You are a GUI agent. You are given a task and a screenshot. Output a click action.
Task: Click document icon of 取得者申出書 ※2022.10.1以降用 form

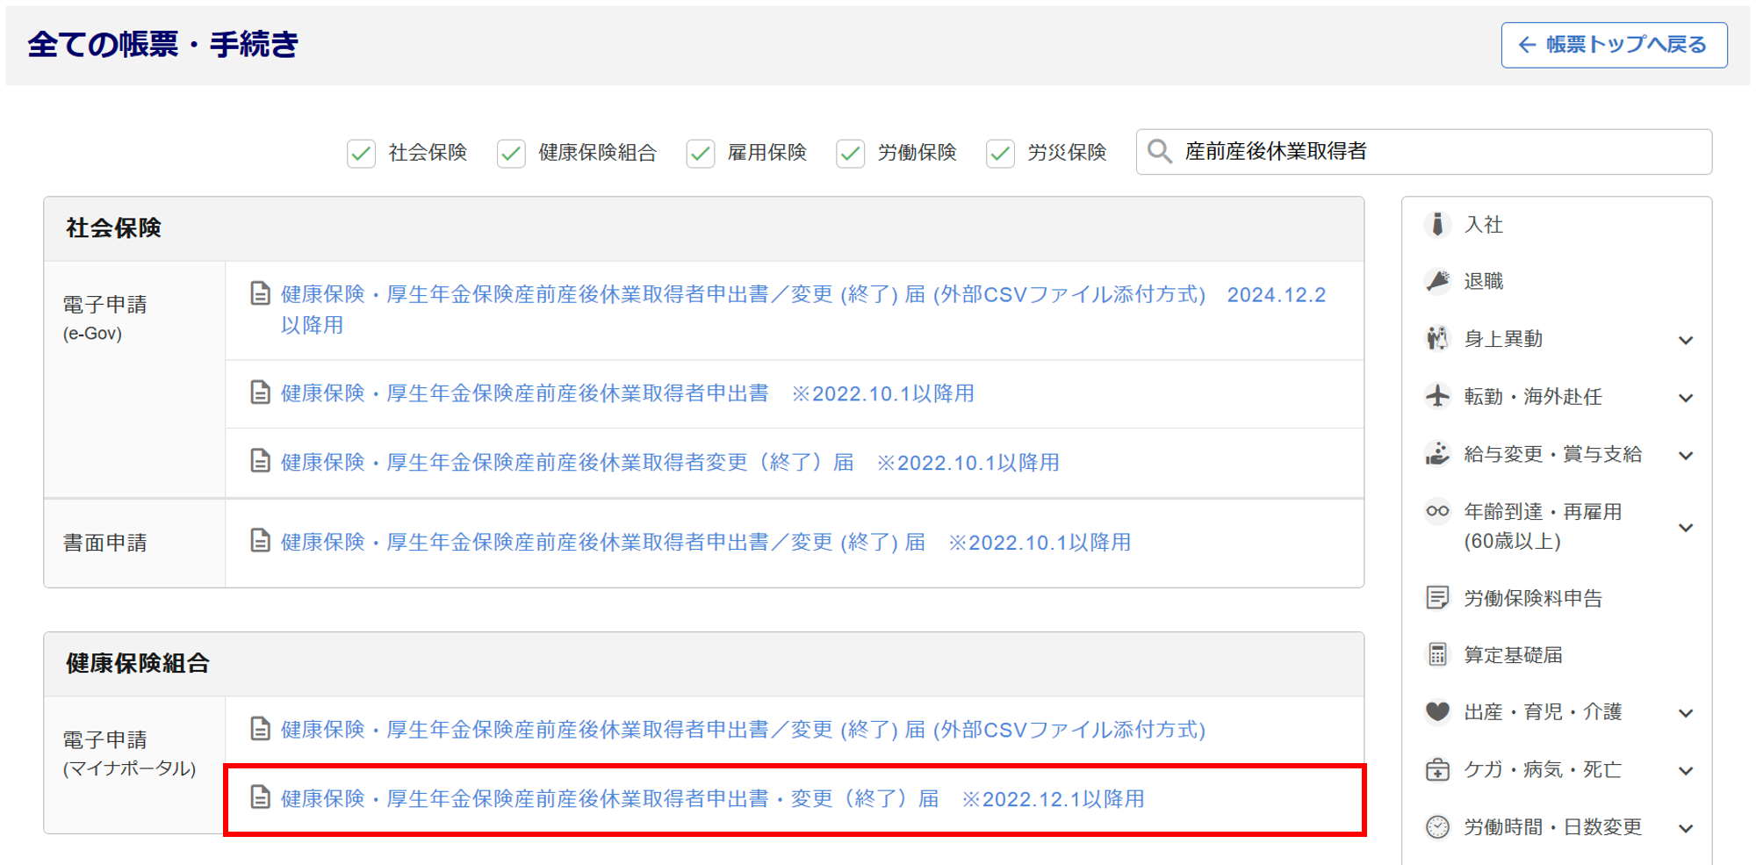[x=260, y=393]
